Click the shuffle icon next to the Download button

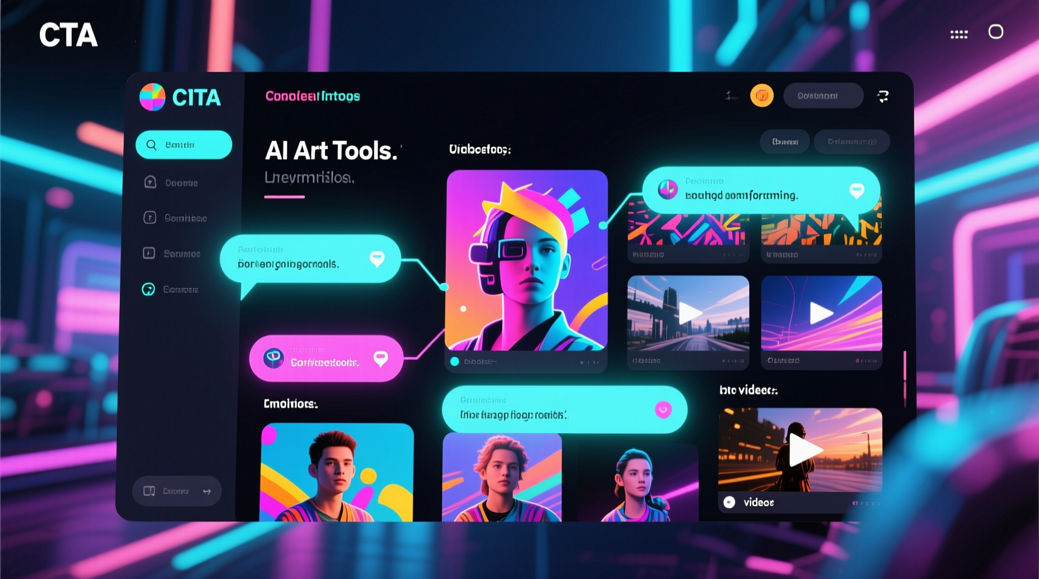point(883,95)
